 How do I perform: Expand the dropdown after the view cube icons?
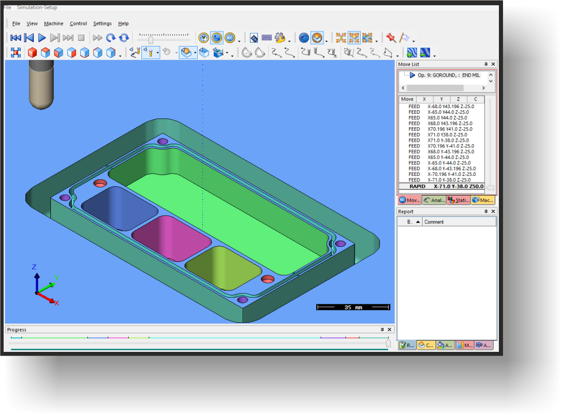point(120,55)
